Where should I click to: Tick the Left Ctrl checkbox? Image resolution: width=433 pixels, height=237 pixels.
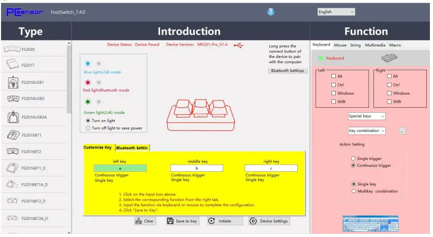(x=334, y=85)
